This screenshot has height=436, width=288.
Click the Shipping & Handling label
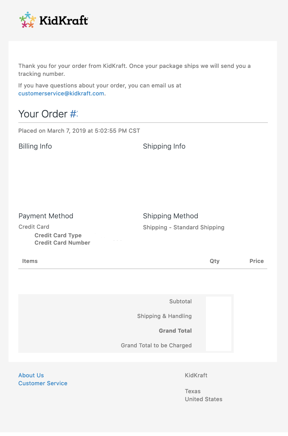[164, 316]
